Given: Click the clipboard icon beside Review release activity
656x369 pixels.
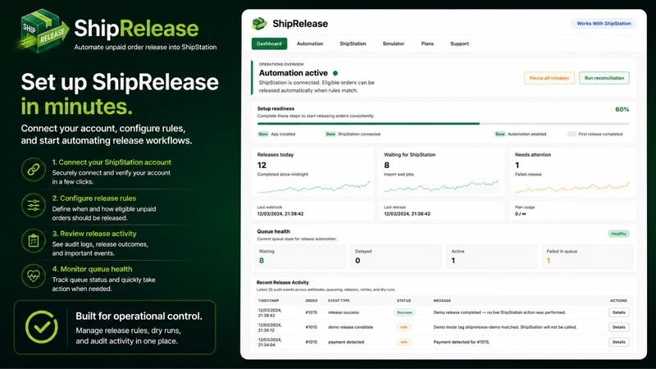Looking at the screenshot, I should (34, 241).
